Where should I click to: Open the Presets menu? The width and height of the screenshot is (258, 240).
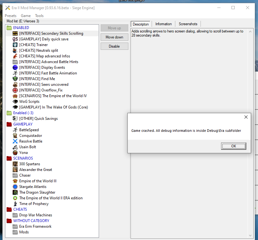(x=10, y=16)
